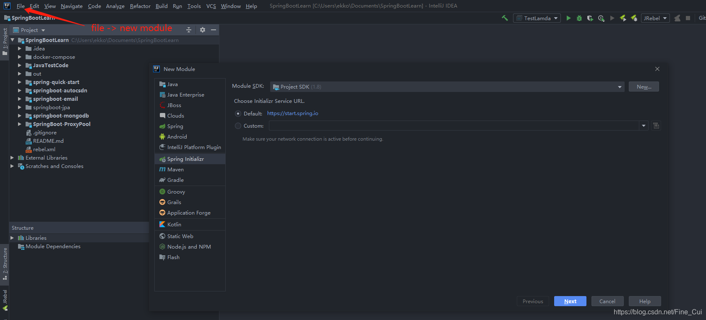Open the VCS menu

[211, 6]
